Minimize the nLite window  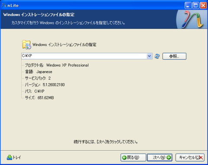(188, 6)
